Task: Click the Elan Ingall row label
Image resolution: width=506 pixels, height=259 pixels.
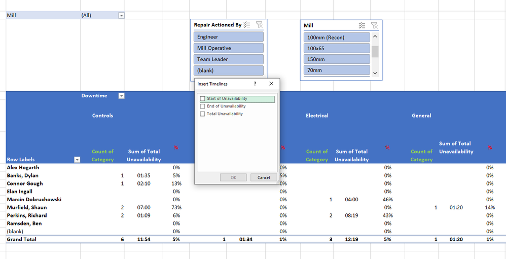Action: [19, 192]
